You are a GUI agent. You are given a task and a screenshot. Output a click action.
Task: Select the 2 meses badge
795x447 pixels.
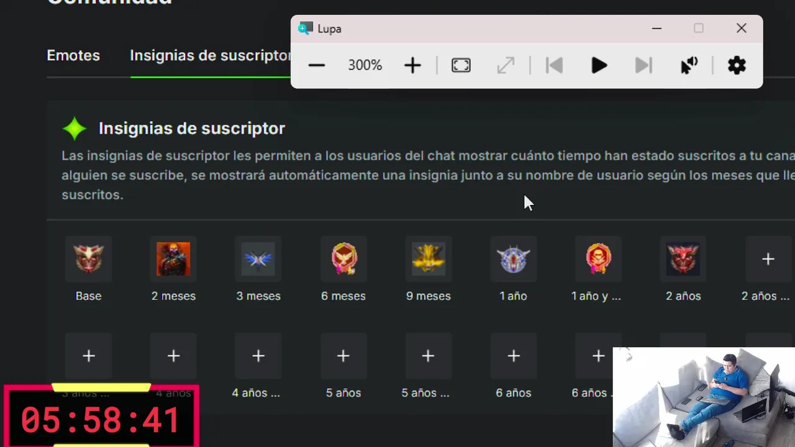tap(173, 259)
